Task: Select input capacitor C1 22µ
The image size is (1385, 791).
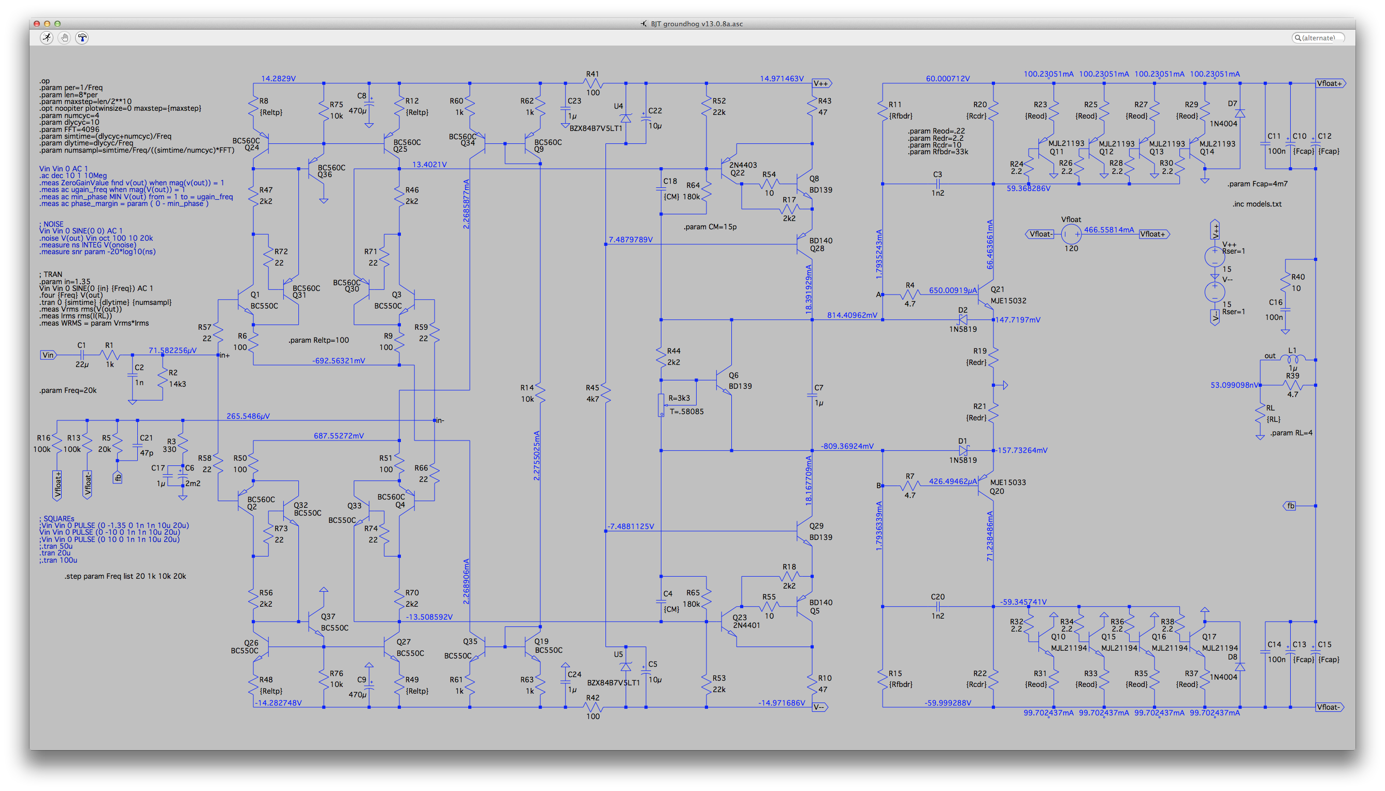Action: click(x=81, y=355)
